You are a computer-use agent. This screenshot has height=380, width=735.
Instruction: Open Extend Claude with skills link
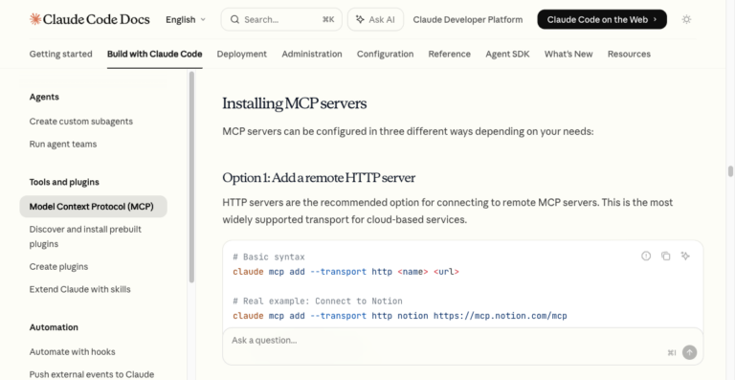(80, 289)
